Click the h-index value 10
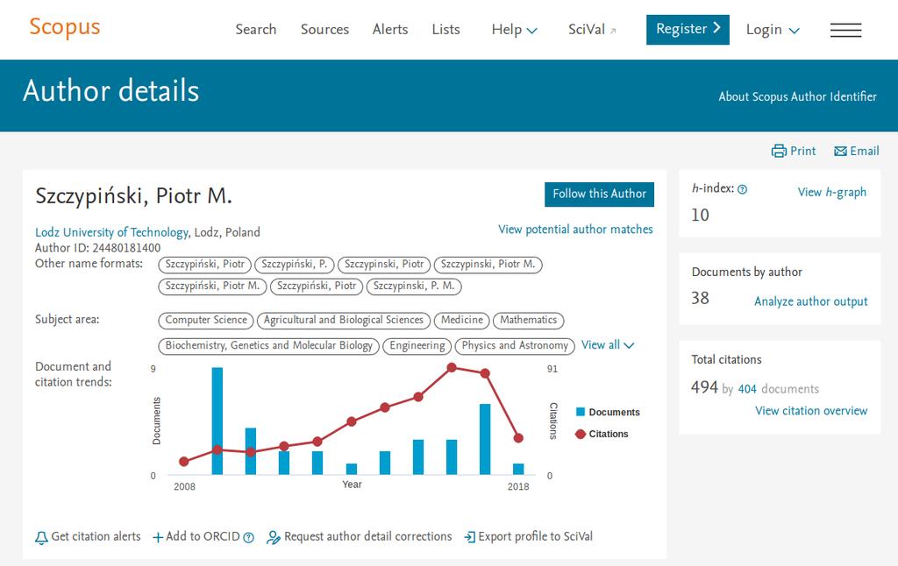 pyautogui.click(x=700, y=216)
